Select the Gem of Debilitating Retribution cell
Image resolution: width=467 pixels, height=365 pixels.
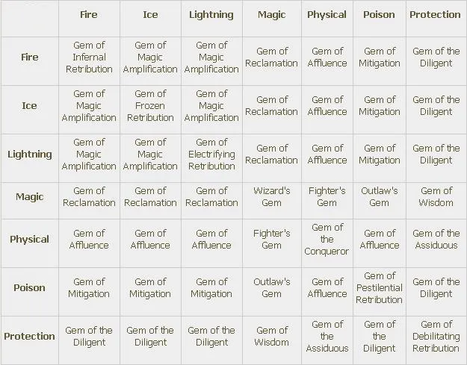[x=436, y=337]
